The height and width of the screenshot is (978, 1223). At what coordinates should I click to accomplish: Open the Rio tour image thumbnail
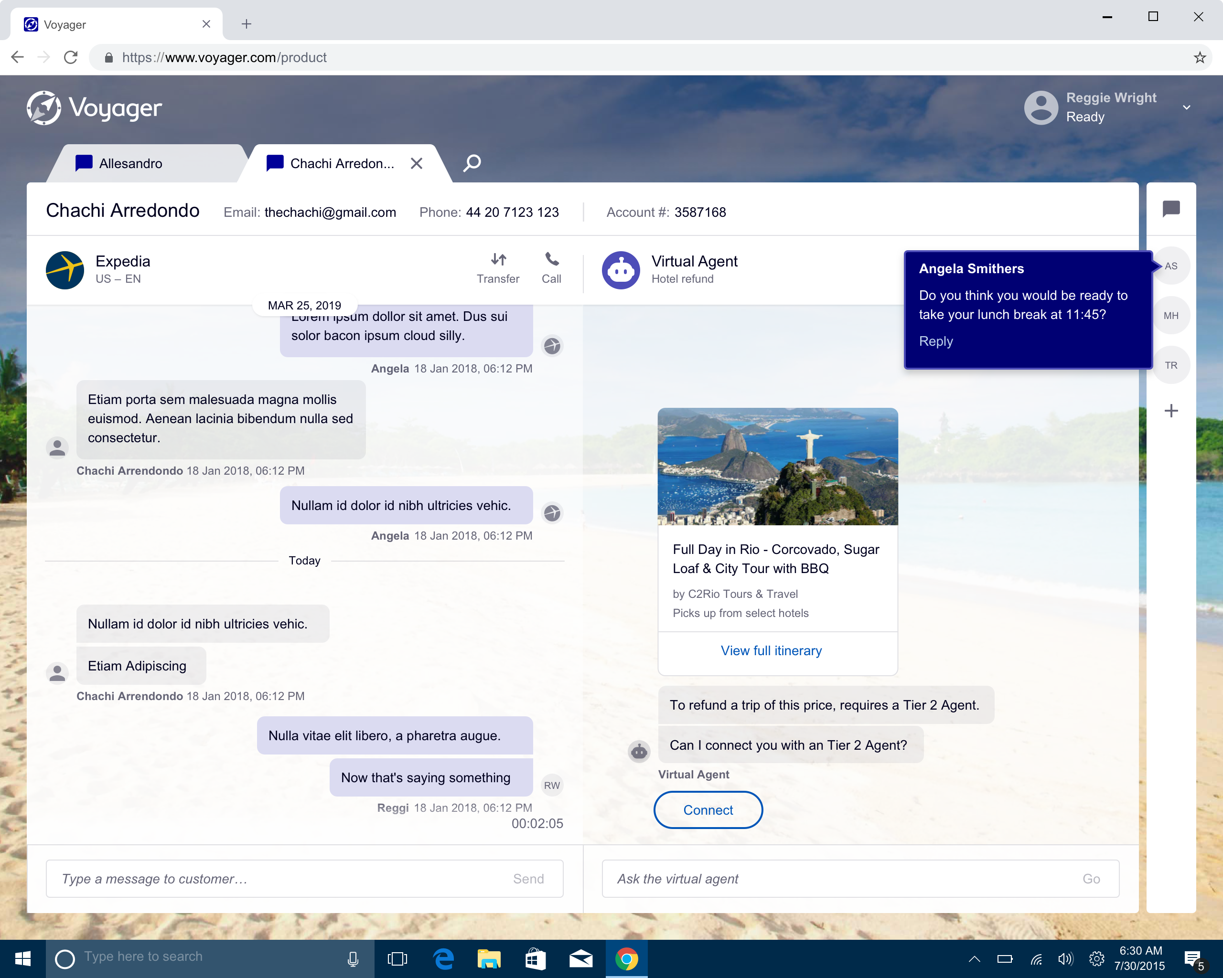(777, 466)
